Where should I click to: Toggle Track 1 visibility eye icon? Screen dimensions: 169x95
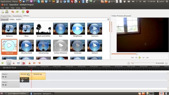3,85
